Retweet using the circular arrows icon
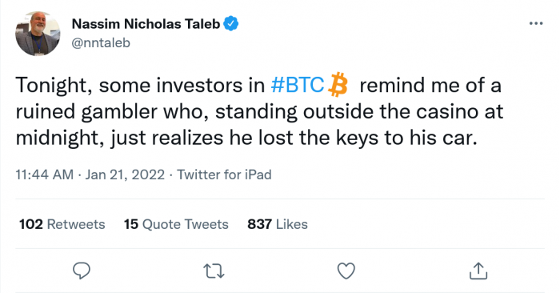This screenshot has width=560, height=293. [x=214, y=271]
